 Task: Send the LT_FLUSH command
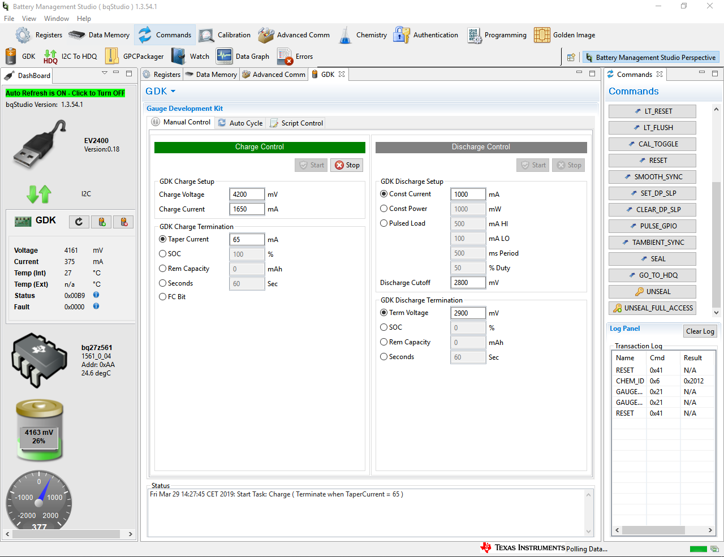pos(652,128)
